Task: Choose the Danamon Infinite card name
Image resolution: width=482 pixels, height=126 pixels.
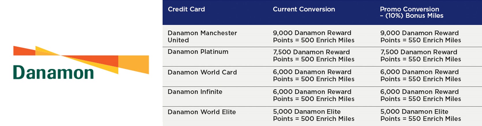Action: tap(195, 92)
